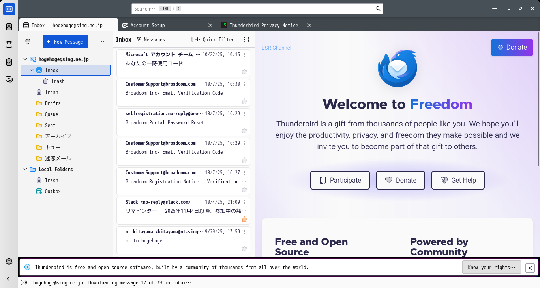The image size is (540, 288).
Task: Open the Address Book space
Action: 9,27
